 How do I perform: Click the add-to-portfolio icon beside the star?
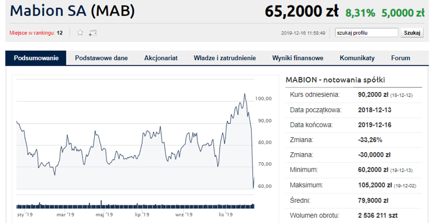point(93,33)
